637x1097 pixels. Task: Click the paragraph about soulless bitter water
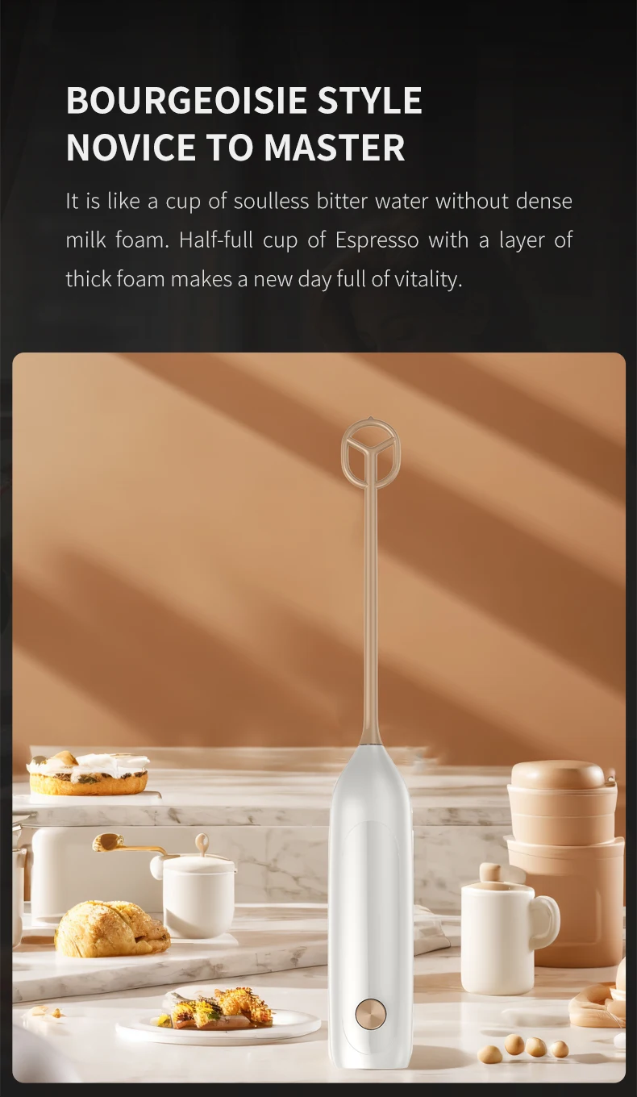pos(318,240)
